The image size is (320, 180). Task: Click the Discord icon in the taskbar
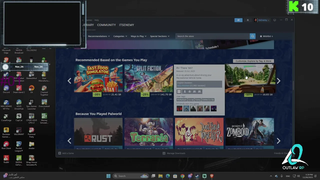coord(190,176)
